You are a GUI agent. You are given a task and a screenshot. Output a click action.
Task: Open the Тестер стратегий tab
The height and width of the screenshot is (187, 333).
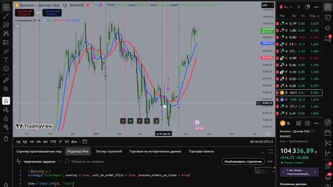click(x=109, y=151)
